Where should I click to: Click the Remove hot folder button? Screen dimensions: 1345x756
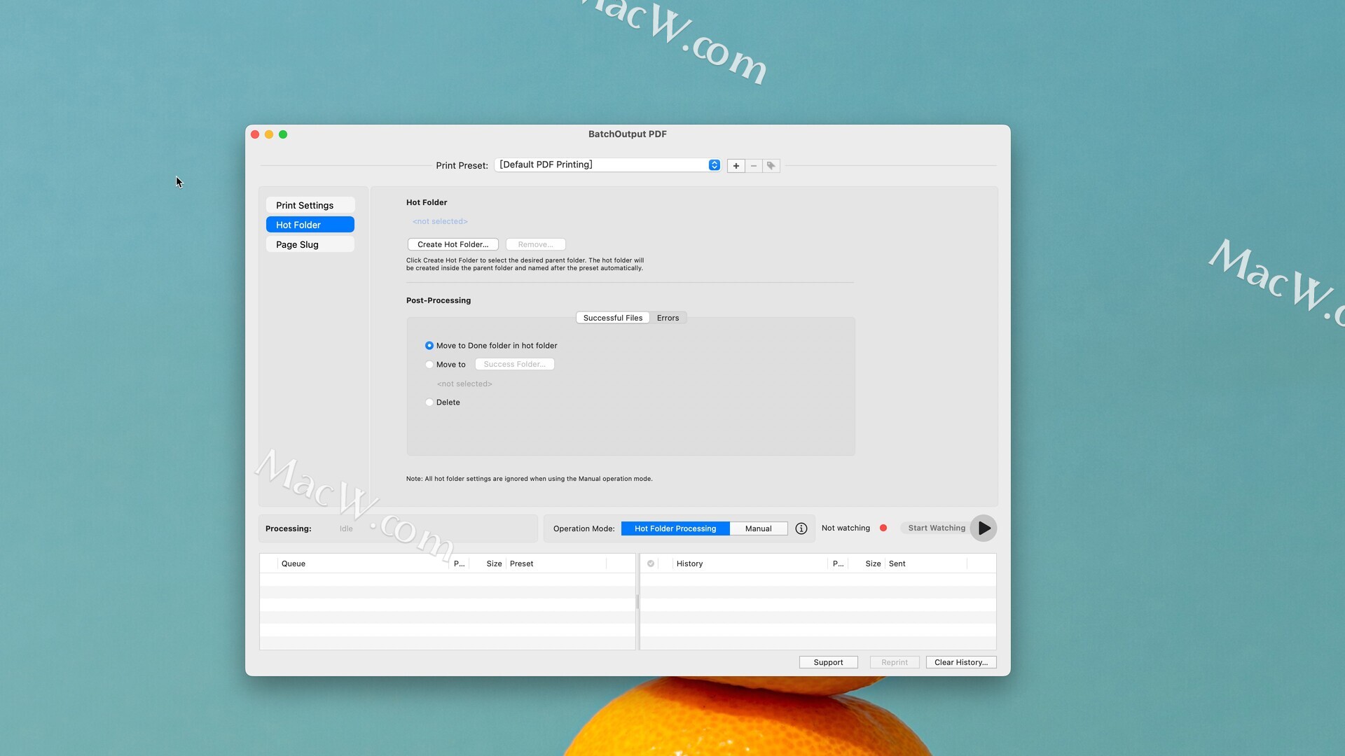536,244
